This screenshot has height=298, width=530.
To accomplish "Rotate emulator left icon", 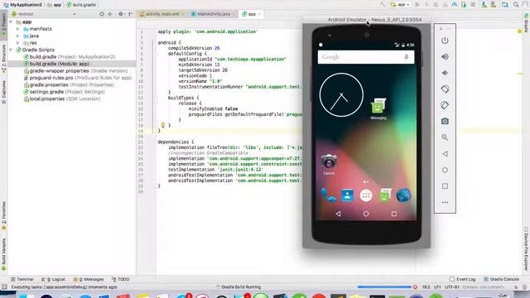I will tap(445, 89).
